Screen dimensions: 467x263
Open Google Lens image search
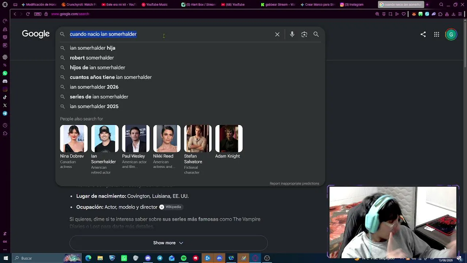tap(304, 34)
